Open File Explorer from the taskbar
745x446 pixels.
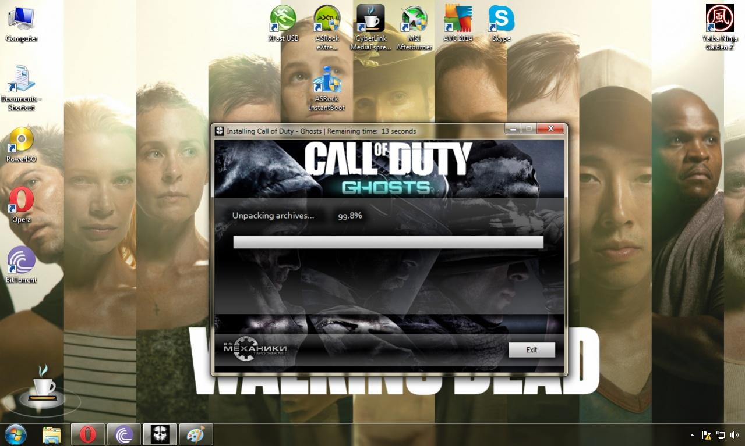pyautogui.click(x=52, y=434)
